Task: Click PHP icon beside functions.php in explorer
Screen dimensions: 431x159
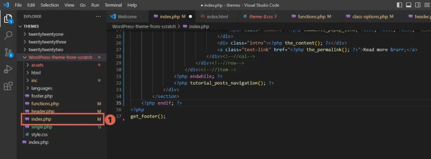Action: coord(27,104)
